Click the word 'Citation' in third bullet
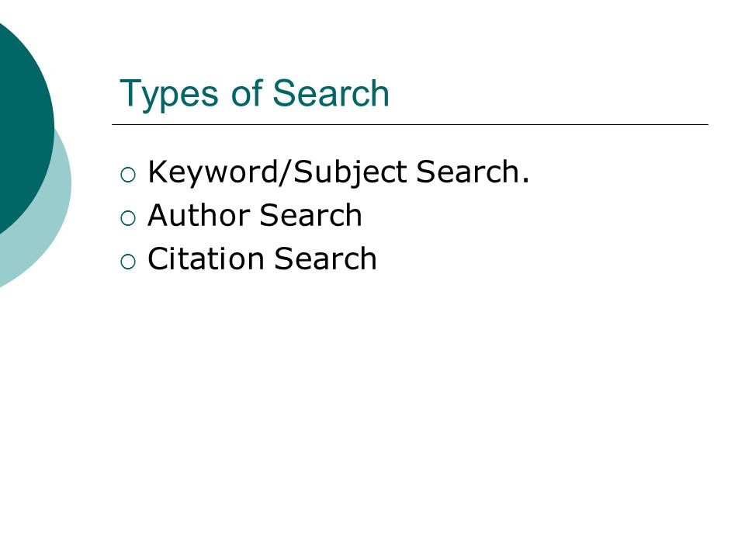 tap(206, 259)
